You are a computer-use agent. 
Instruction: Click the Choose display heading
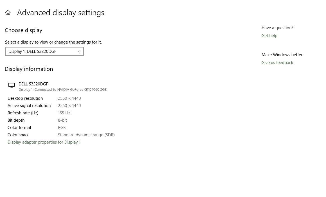point(23,30)
